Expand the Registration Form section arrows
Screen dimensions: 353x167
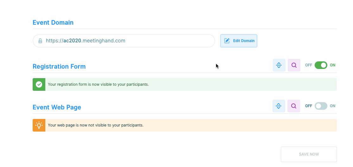[x=279, y=65]
